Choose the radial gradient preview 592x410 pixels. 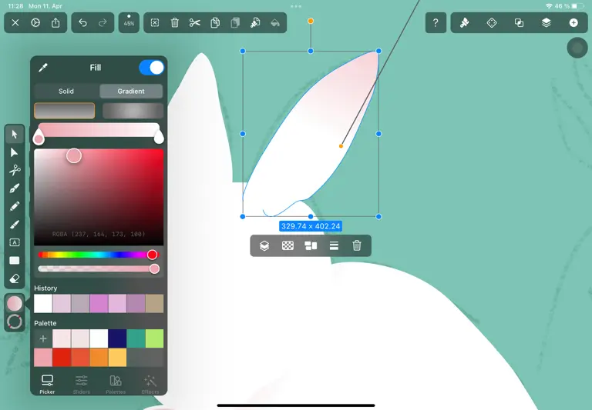tap(133, 111)
